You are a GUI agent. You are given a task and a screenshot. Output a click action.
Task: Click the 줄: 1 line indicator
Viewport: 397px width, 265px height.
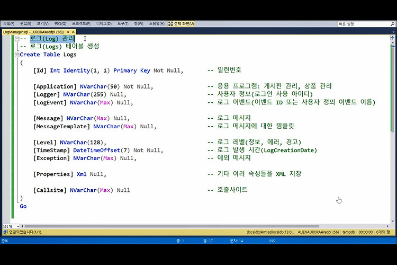coord(180,241)
